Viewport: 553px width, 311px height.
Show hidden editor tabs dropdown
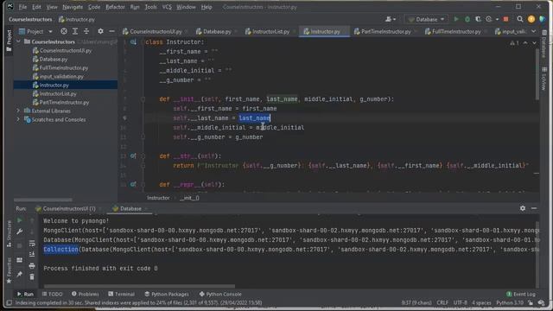click(x=534, y=31)
